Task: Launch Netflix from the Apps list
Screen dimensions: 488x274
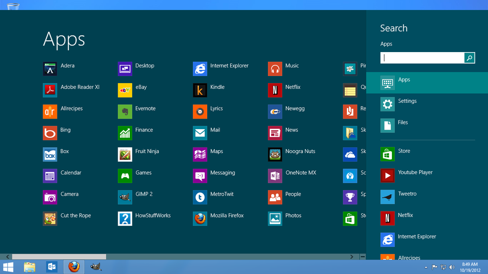Action: point(275,90)
